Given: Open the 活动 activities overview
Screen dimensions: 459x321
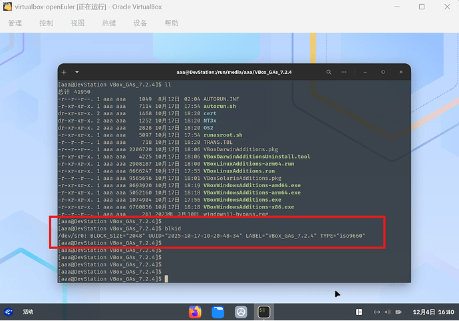Looking at the screenshot, I should 29,311.
